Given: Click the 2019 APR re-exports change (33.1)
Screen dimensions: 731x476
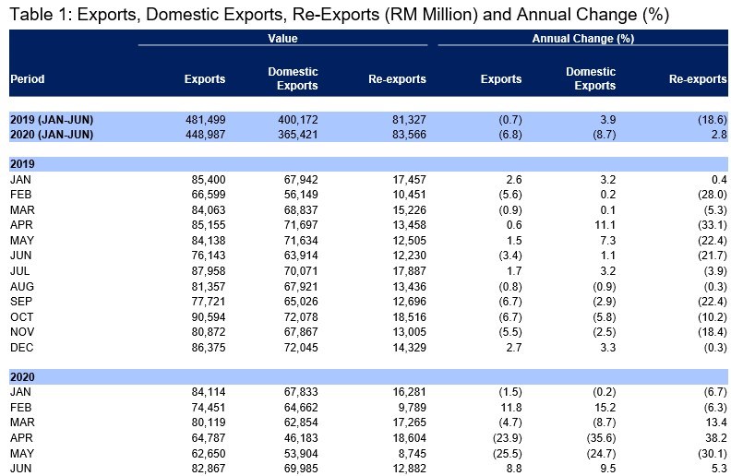Looking at the screenshot, I should (707, 225).
